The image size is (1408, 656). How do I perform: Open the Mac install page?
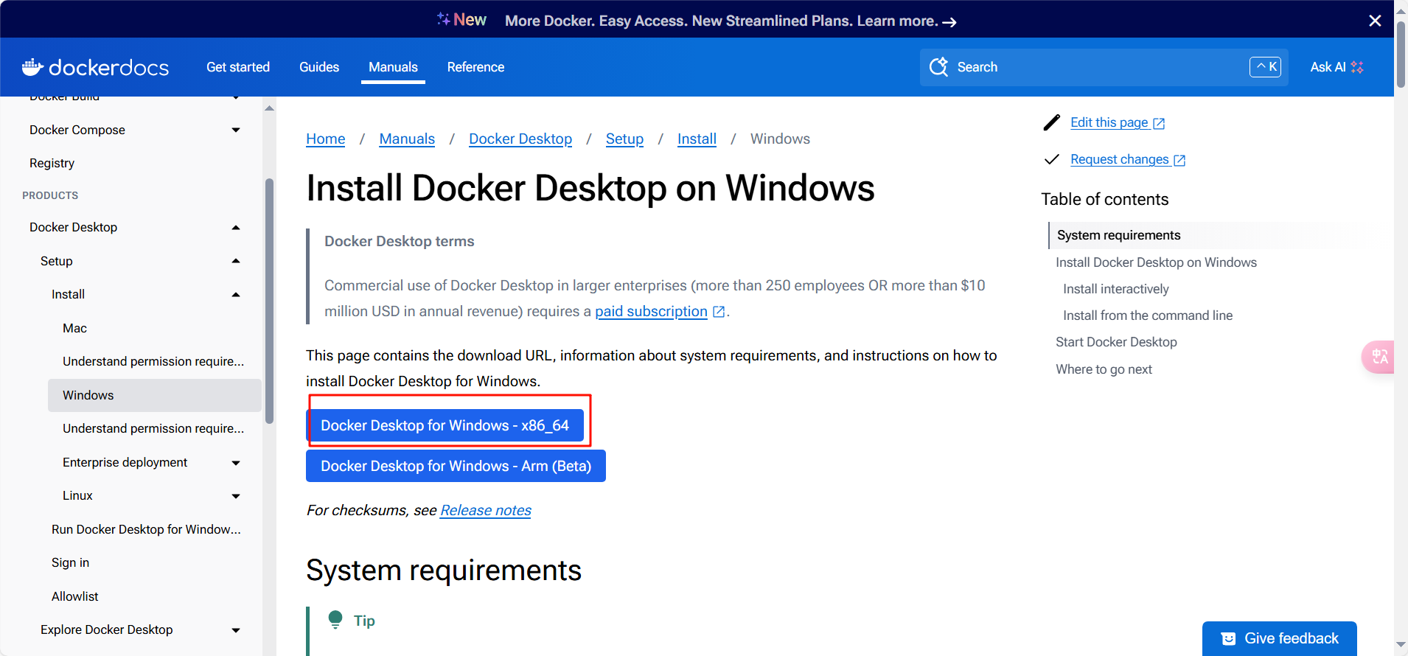[x=74, y=328]
